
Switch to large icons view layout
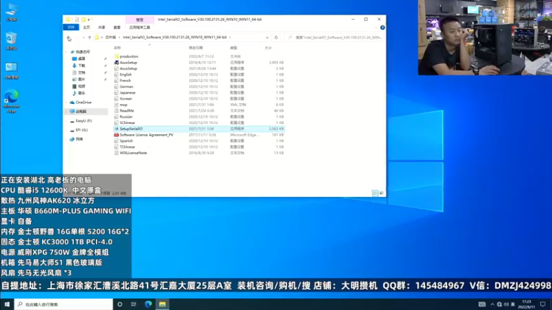coord(382,193)
